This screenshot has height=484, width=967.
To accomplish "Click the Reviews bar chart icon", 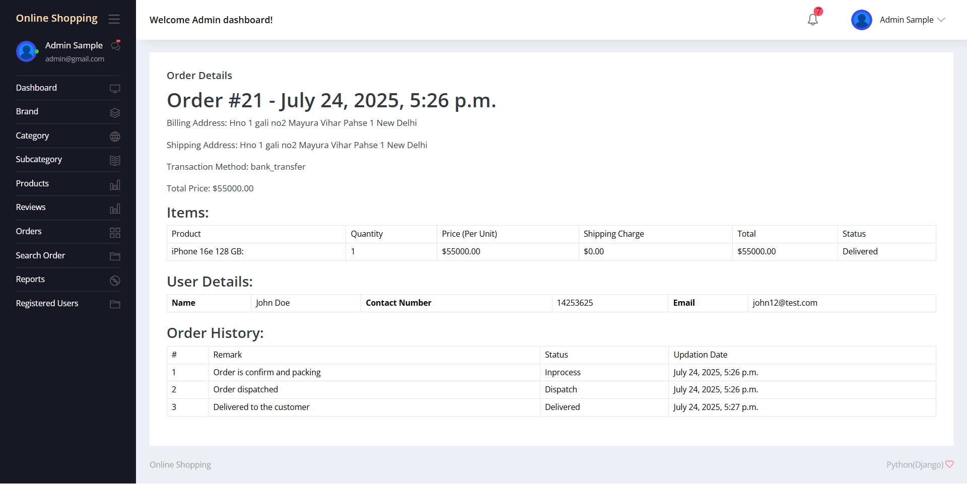I will point(115,209).
